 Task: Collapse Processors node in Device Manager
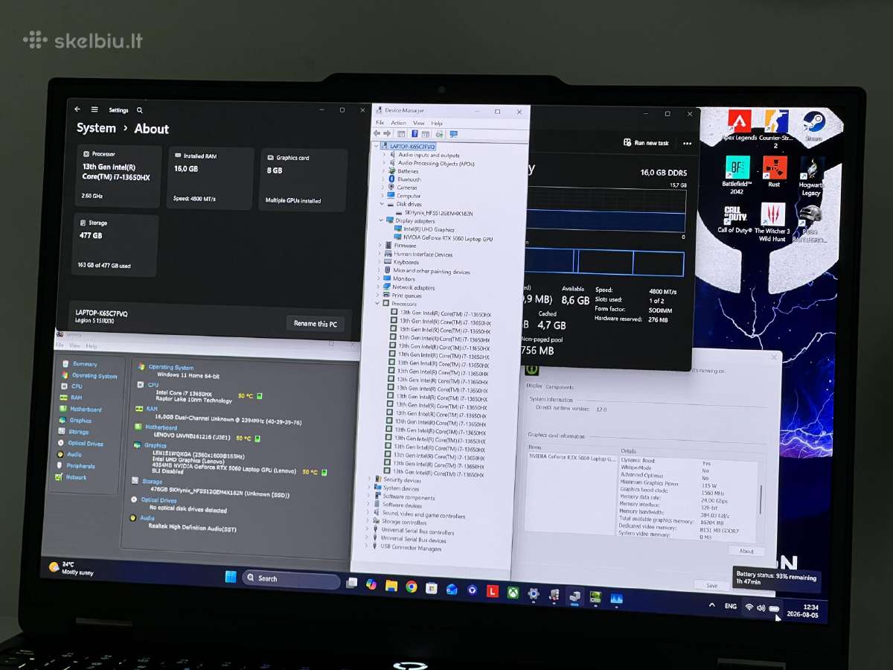[377, 304]
